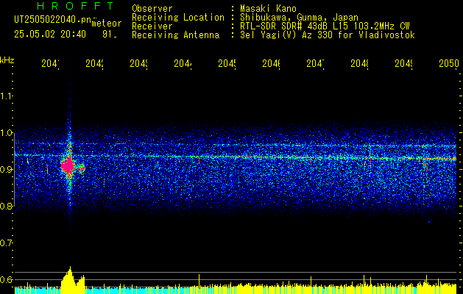Click the Receiving Antenna label
This screenshot has width=463, height=294.
click(176, 35)
